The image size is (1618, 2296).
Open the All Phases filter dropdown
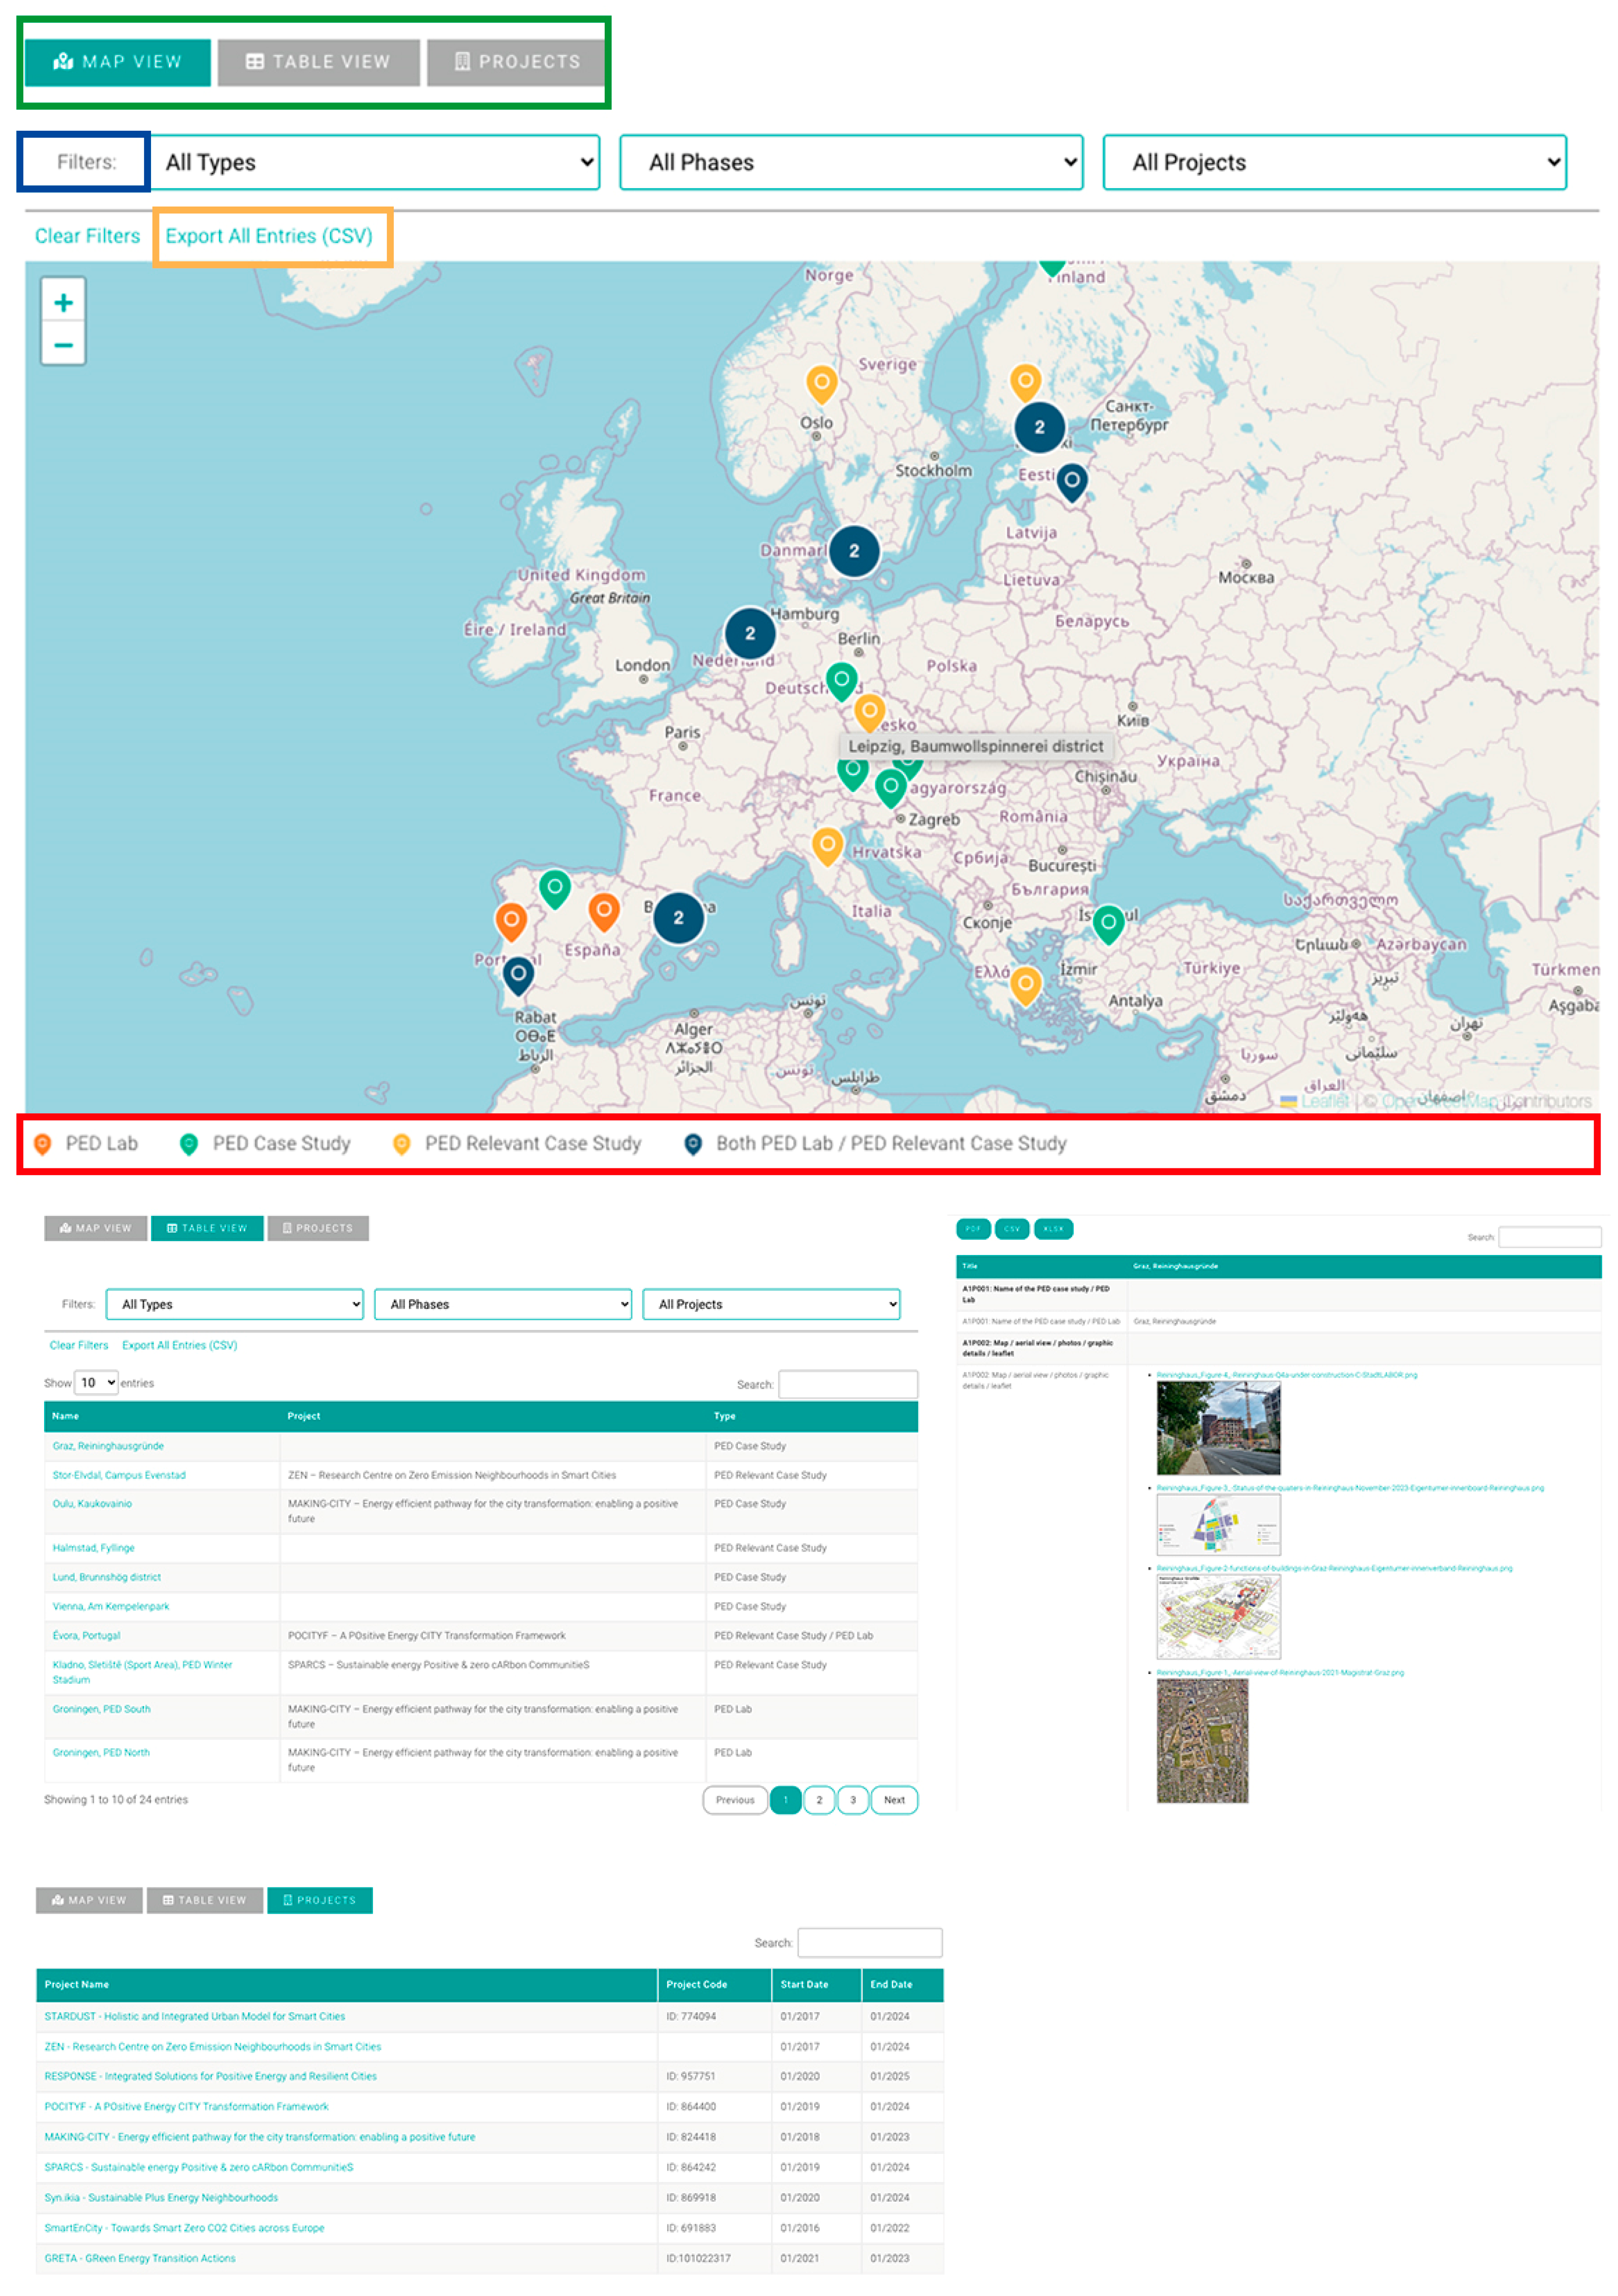[x=851, y=163]
